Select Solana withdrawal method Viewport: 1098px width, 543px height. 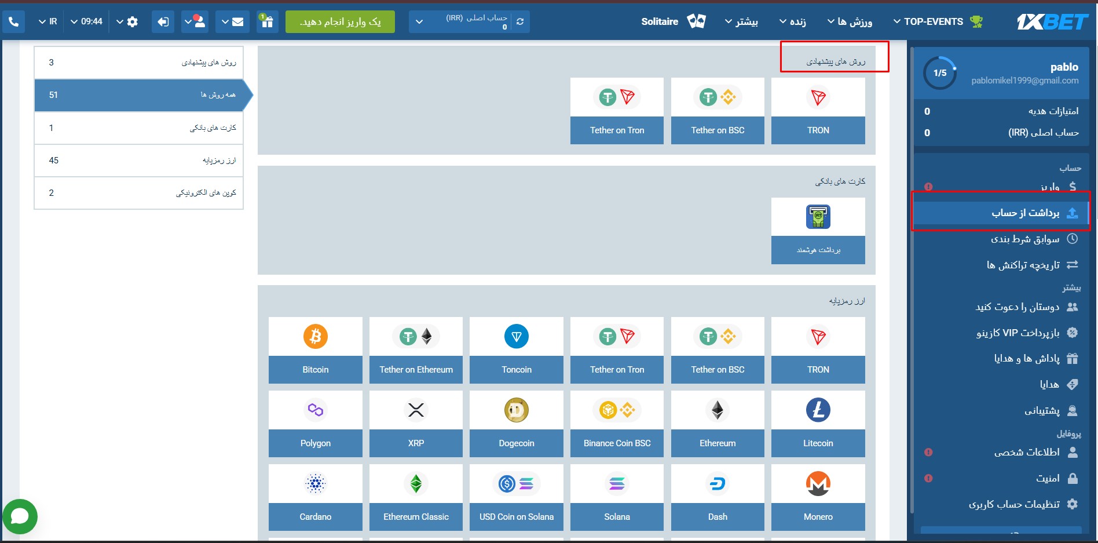click(x=617, y=497)
